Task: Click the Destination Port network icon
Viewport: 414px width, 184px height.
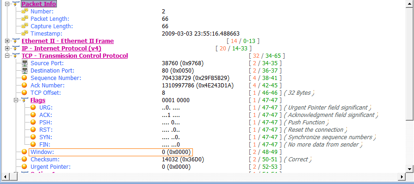Action: pos(25,70)
